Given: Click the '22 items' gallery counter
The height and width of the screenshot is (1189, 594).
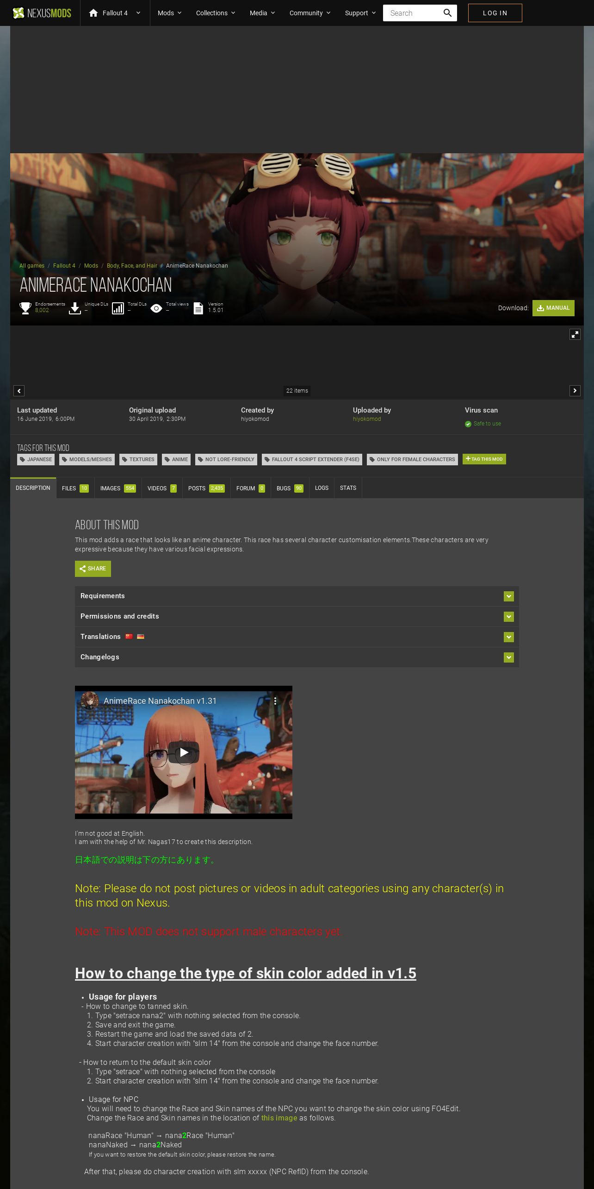Looking at the screenshot, I should (x=297, y=391).
